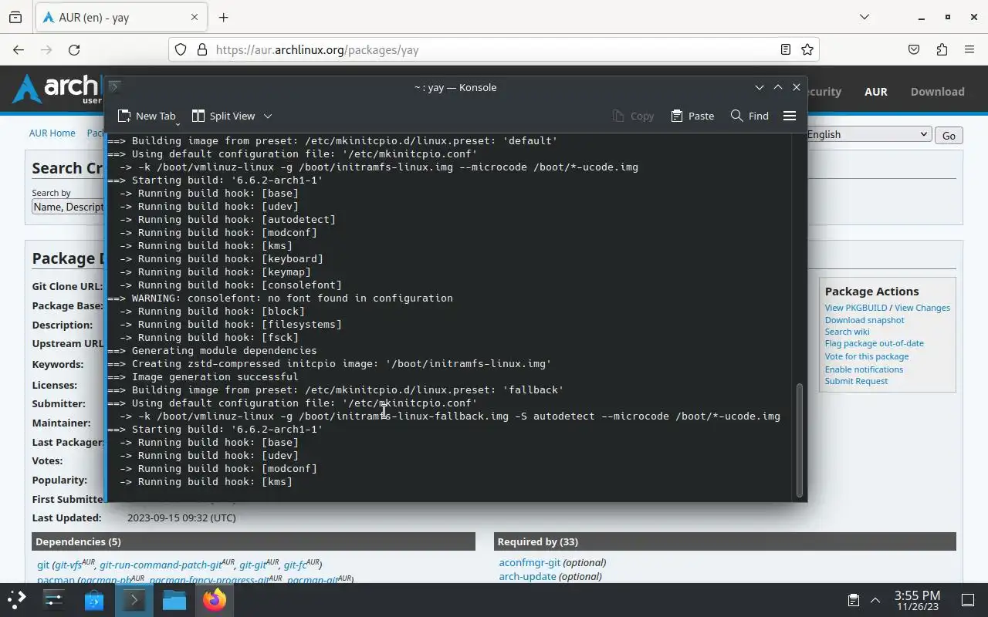This screenshot has height=617, width=988.
Task: Open the KDE application launcher
Action: click(x=16, y=599)
